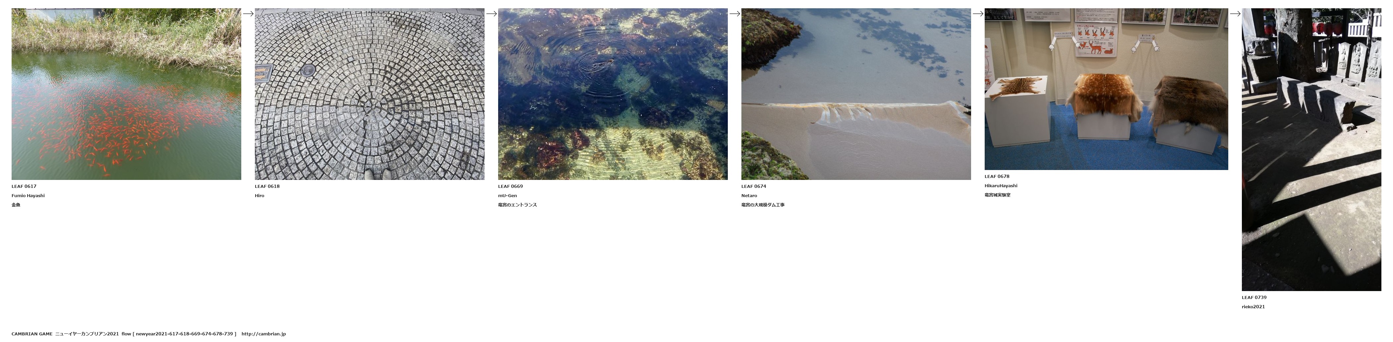Click author name rieko2021
Image resolution: width=1393 pixels, height=342 pixels.
tap(1253, 307)
